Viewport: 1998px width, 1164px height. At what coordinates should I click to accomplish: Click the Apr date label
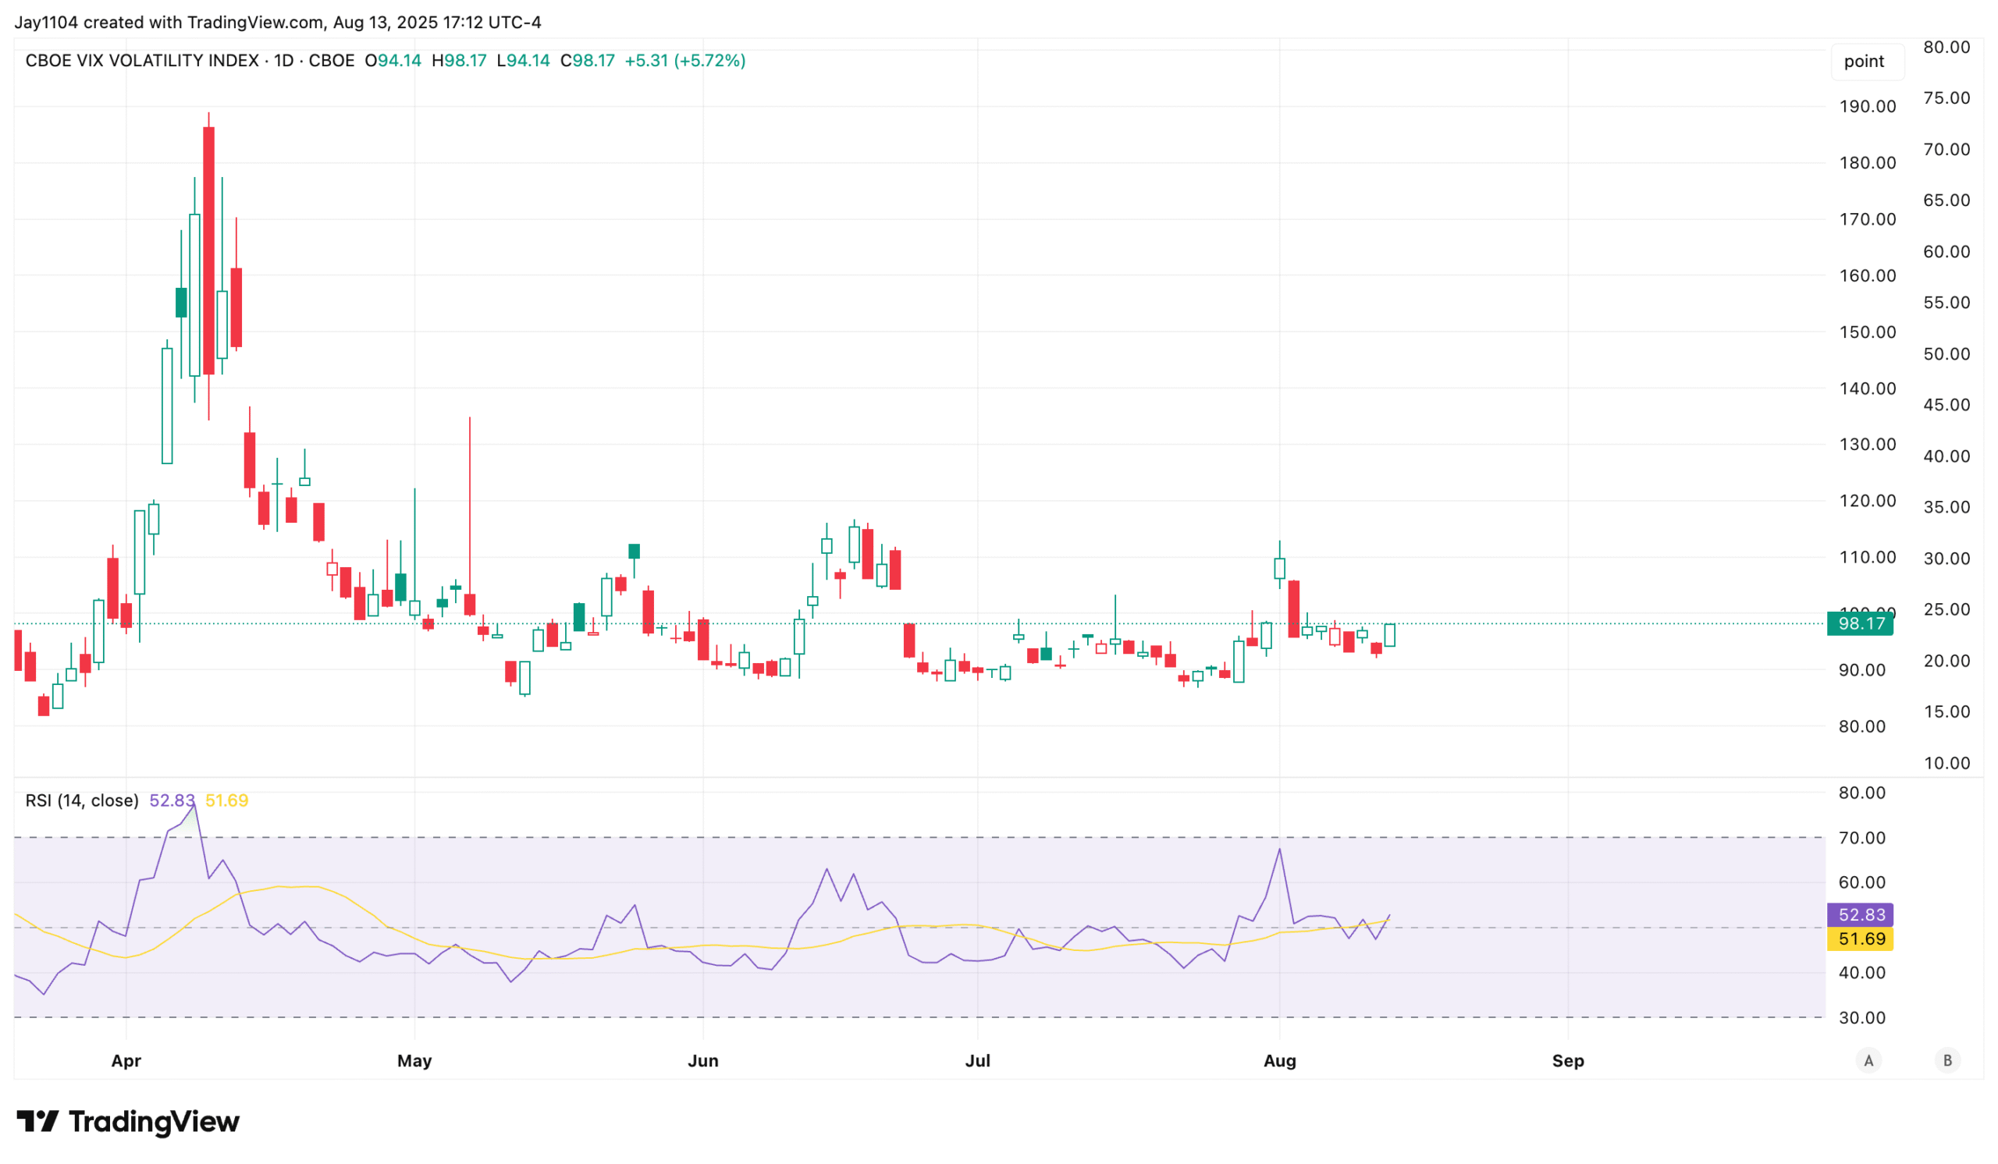coord(126,1061)
